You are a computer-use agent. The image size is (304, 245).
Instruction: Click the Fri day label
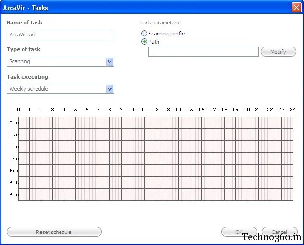click(x=14, y=171)
